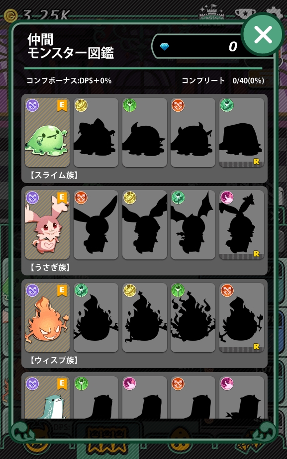Viewport: 287px width, 459px height.
Task: Click the green badge on the otter silhouette
Action: (81, 383)
